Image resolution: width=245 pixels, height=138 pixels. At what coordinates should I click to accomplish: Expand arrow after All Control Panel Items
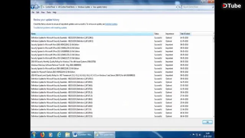(76, 7)
